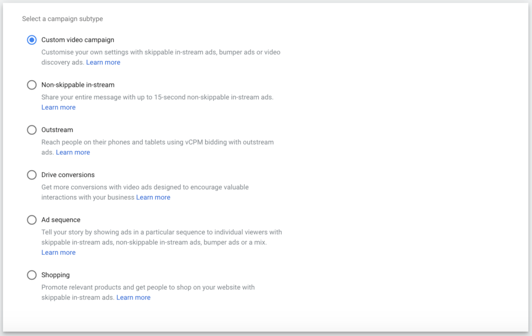This screenshot has width=532, height=336.
Task: Click the 'Ad sequence' label text
Action: coord(61,220)
